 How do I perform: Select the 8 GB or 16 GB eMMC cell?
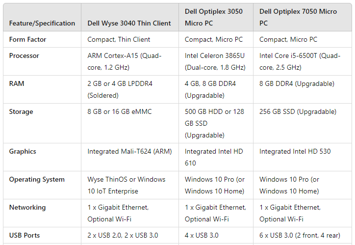120,111
